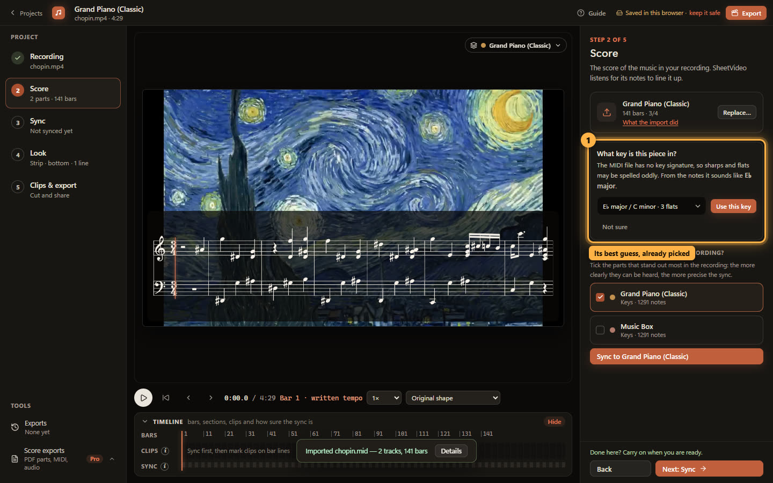Screen dimensions: 773x483
Task: Check the Music Box part
Action: coord(600,330)
